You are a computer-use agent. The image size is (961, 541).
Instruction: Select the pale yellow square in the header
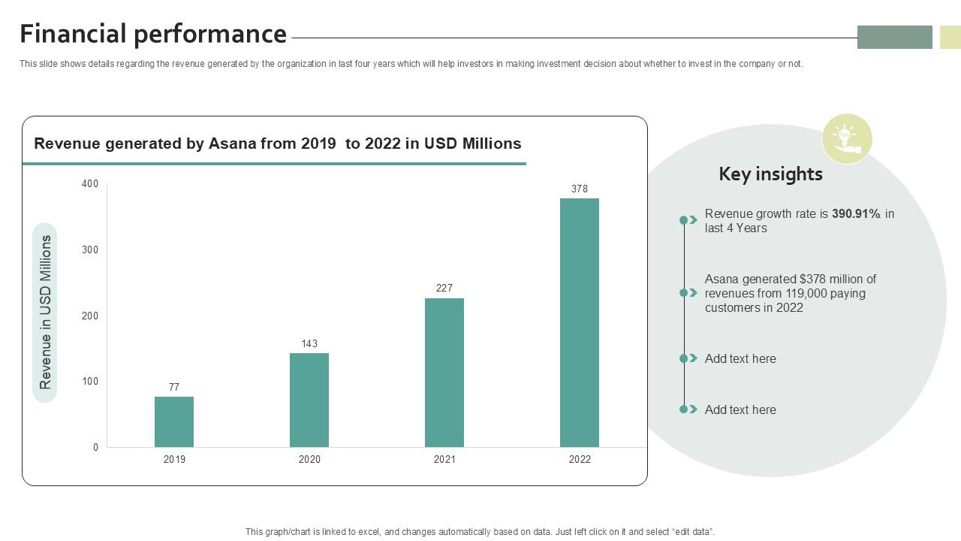950,37
